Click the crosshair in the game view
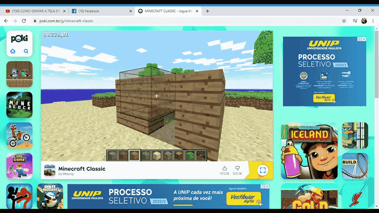 tap(157, 96)
